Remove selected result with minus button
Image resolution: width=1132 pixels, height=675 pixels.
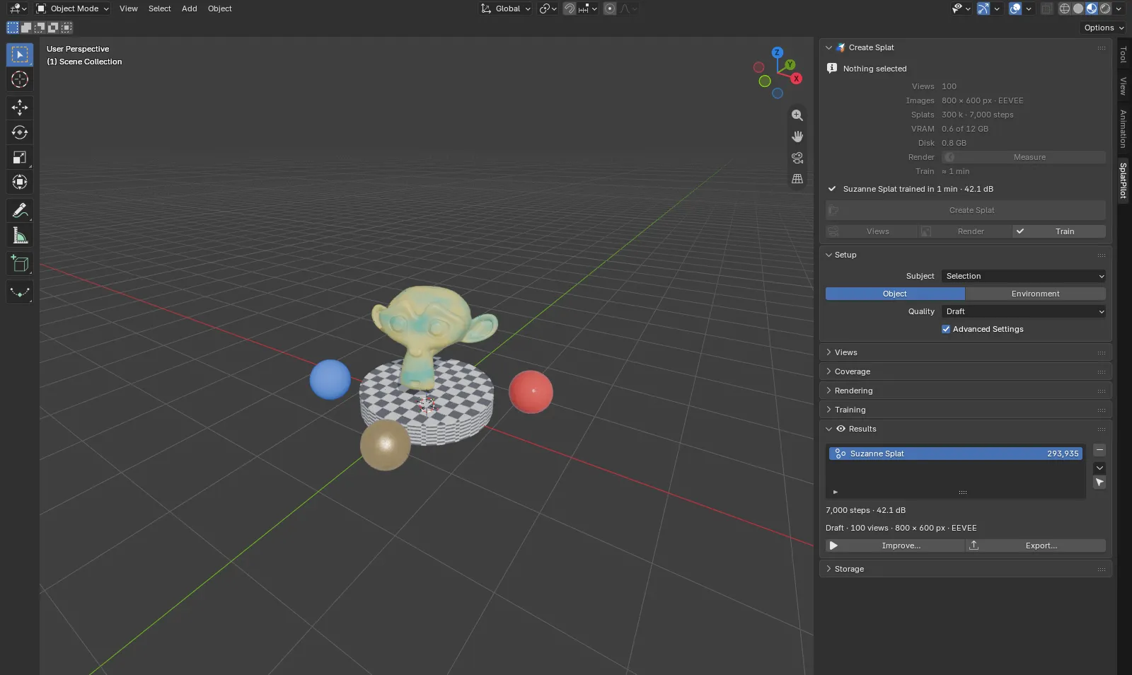click(1099, 450)
